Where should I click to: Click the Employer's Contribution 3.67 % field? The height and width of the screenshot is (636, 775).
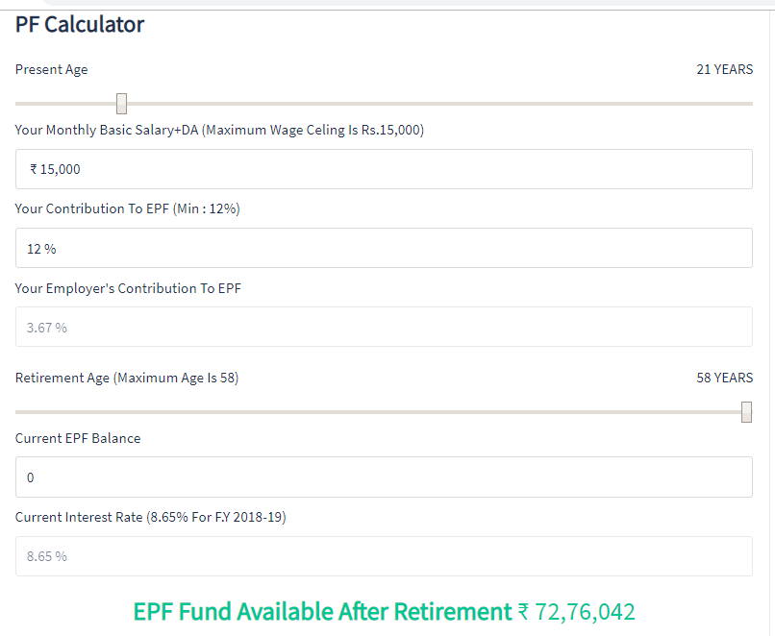(384, 327)
